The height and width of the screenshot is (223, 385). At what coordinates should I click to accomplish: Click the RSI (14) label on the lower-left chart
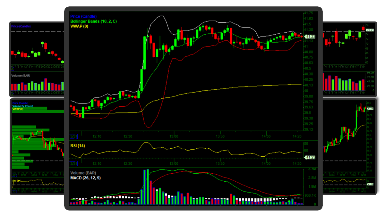tap(17, 181)
